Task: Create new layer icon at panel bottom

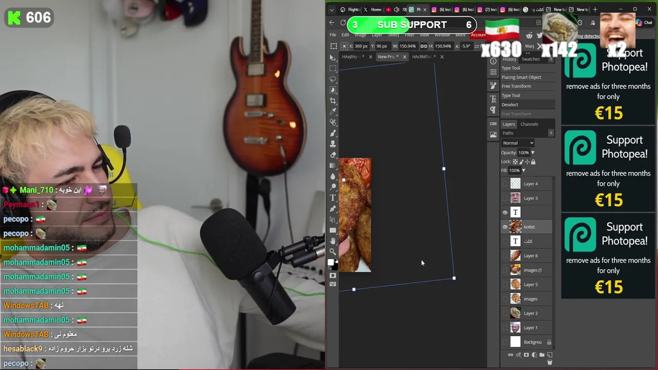Action: [550, 355]
